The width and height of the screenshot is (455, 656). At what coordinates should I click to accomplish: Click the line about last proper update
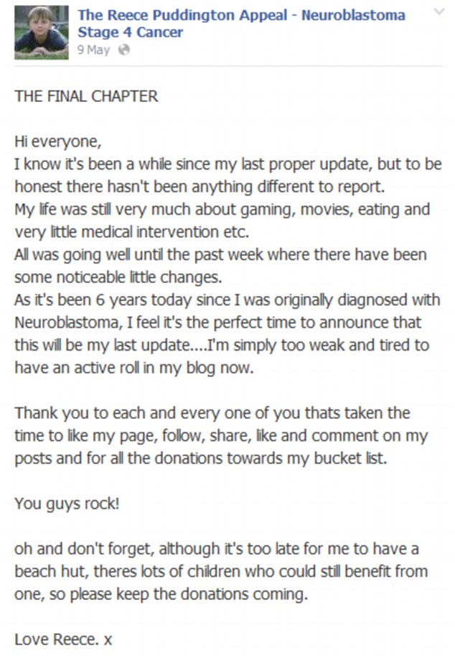tap(228, 164)
